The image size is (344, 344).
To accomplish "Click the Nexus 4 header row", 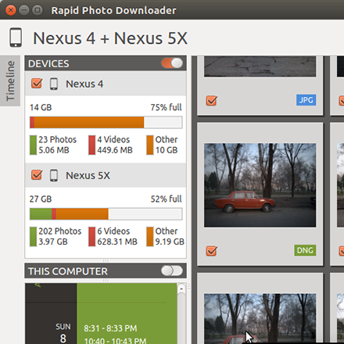I will click(106, 84).
